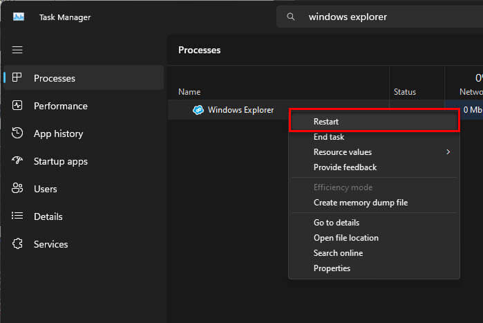The width and height of the screenshot is (483, 323).
Task: Open the Users page label
Action: [x=46, y=189]
